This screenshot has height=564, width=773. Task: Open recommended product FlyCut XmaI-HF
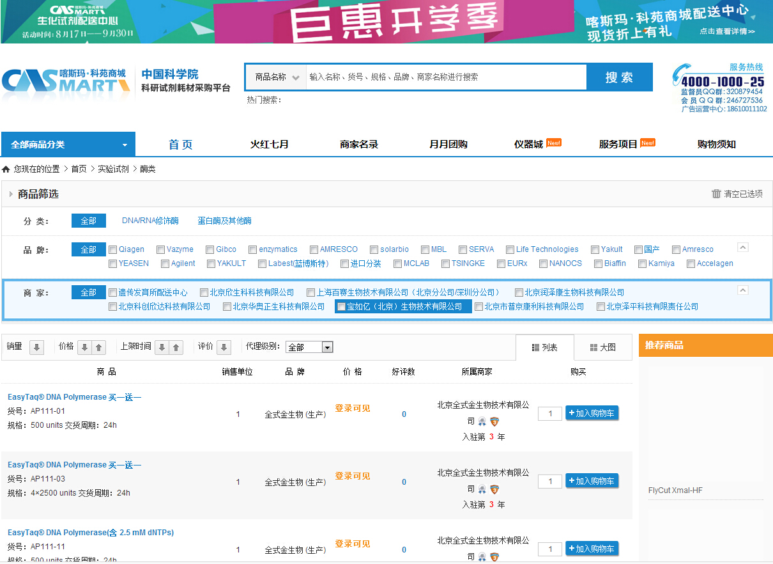coord(675,490)
